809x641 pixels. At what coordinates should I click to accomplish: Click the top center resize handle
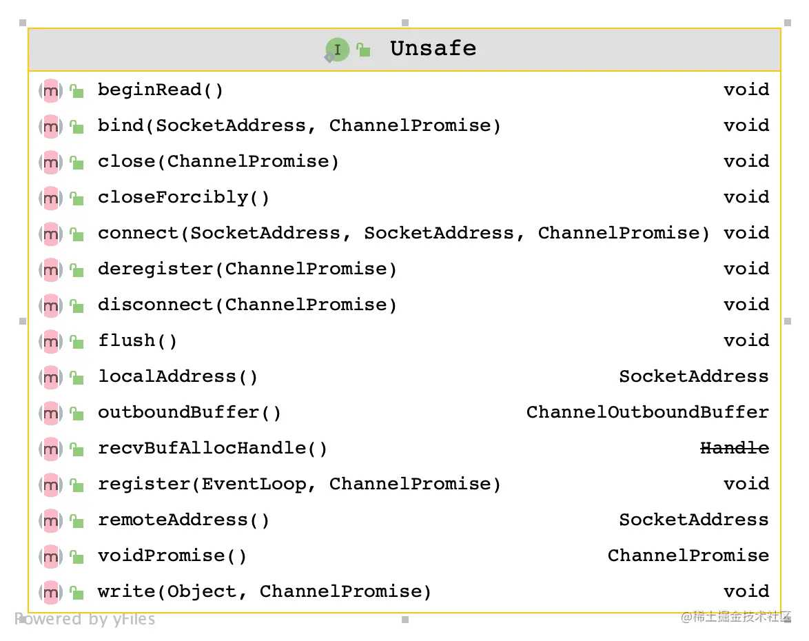coord(405,23)
